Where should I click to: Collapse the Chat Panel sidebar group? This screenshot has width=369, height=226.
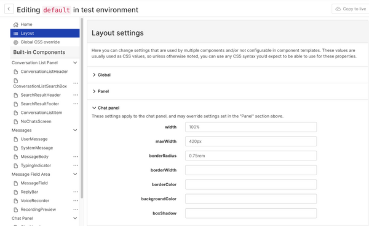75,218
